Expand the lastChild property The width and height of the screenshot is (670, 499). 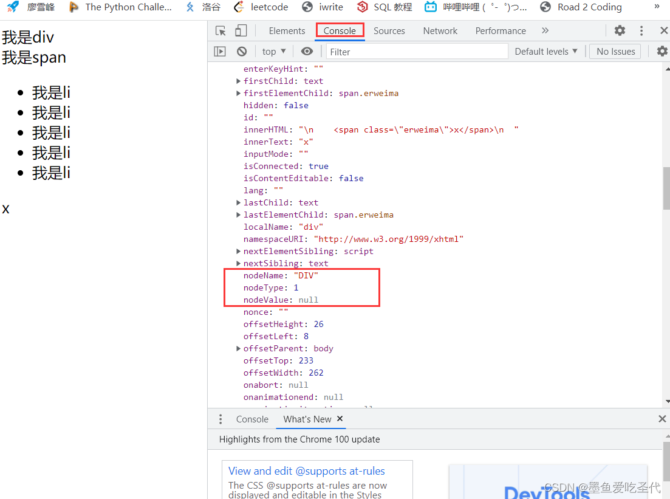[239, 202]
